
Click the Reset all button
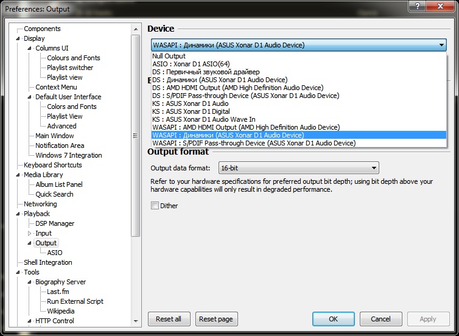(169, 319)
